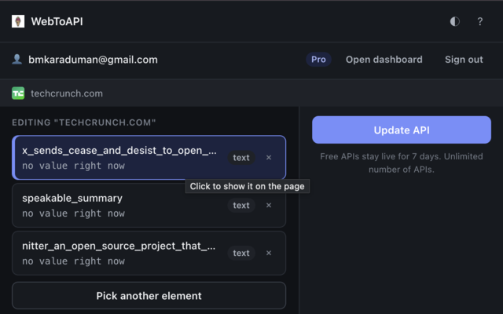The width and height of the screenshot is (503, 314).
Task: Open type dropdown for nitter_an_open_source field
Action: 241,253
